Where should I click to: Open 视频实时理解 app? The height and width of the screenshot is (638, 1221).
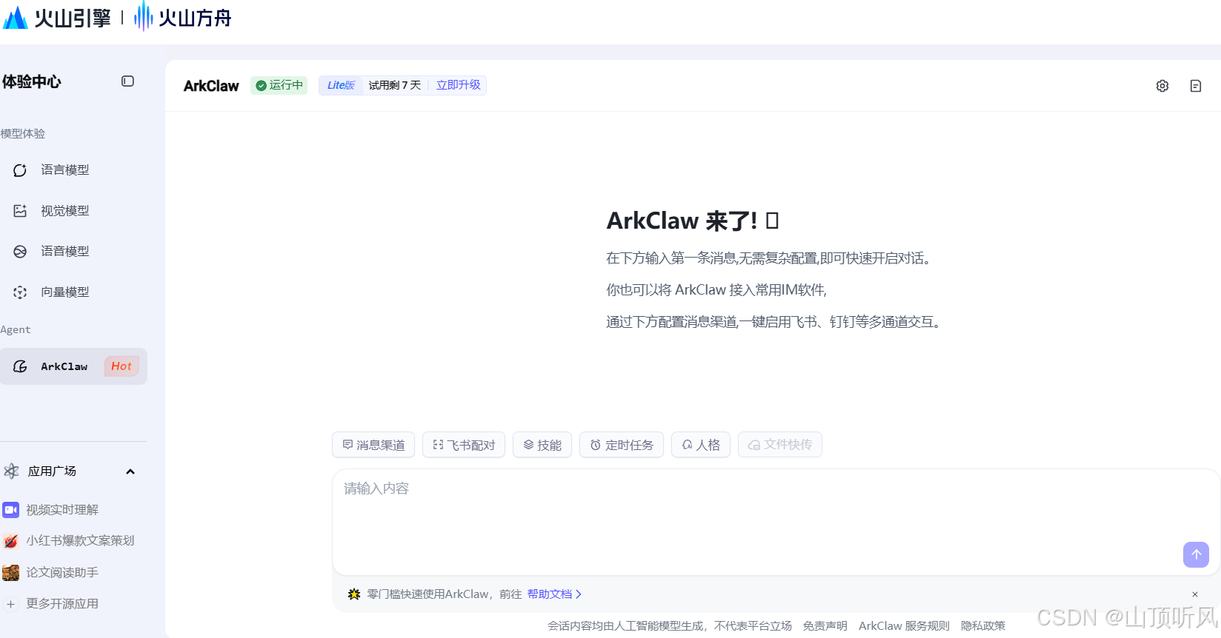click(62, 510)
